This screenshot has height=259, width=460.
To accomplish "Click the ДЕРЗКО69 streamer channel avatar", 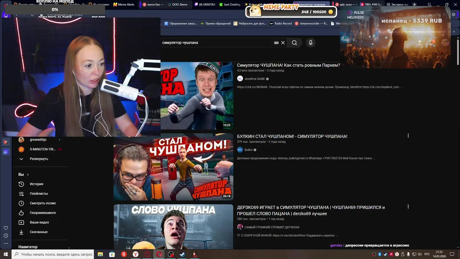I will click(240, 227).
